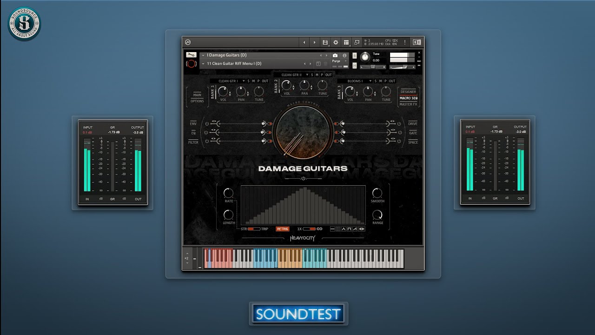Open the DESIGNER tab
This screenshot has width=595, height=335.
409,92
